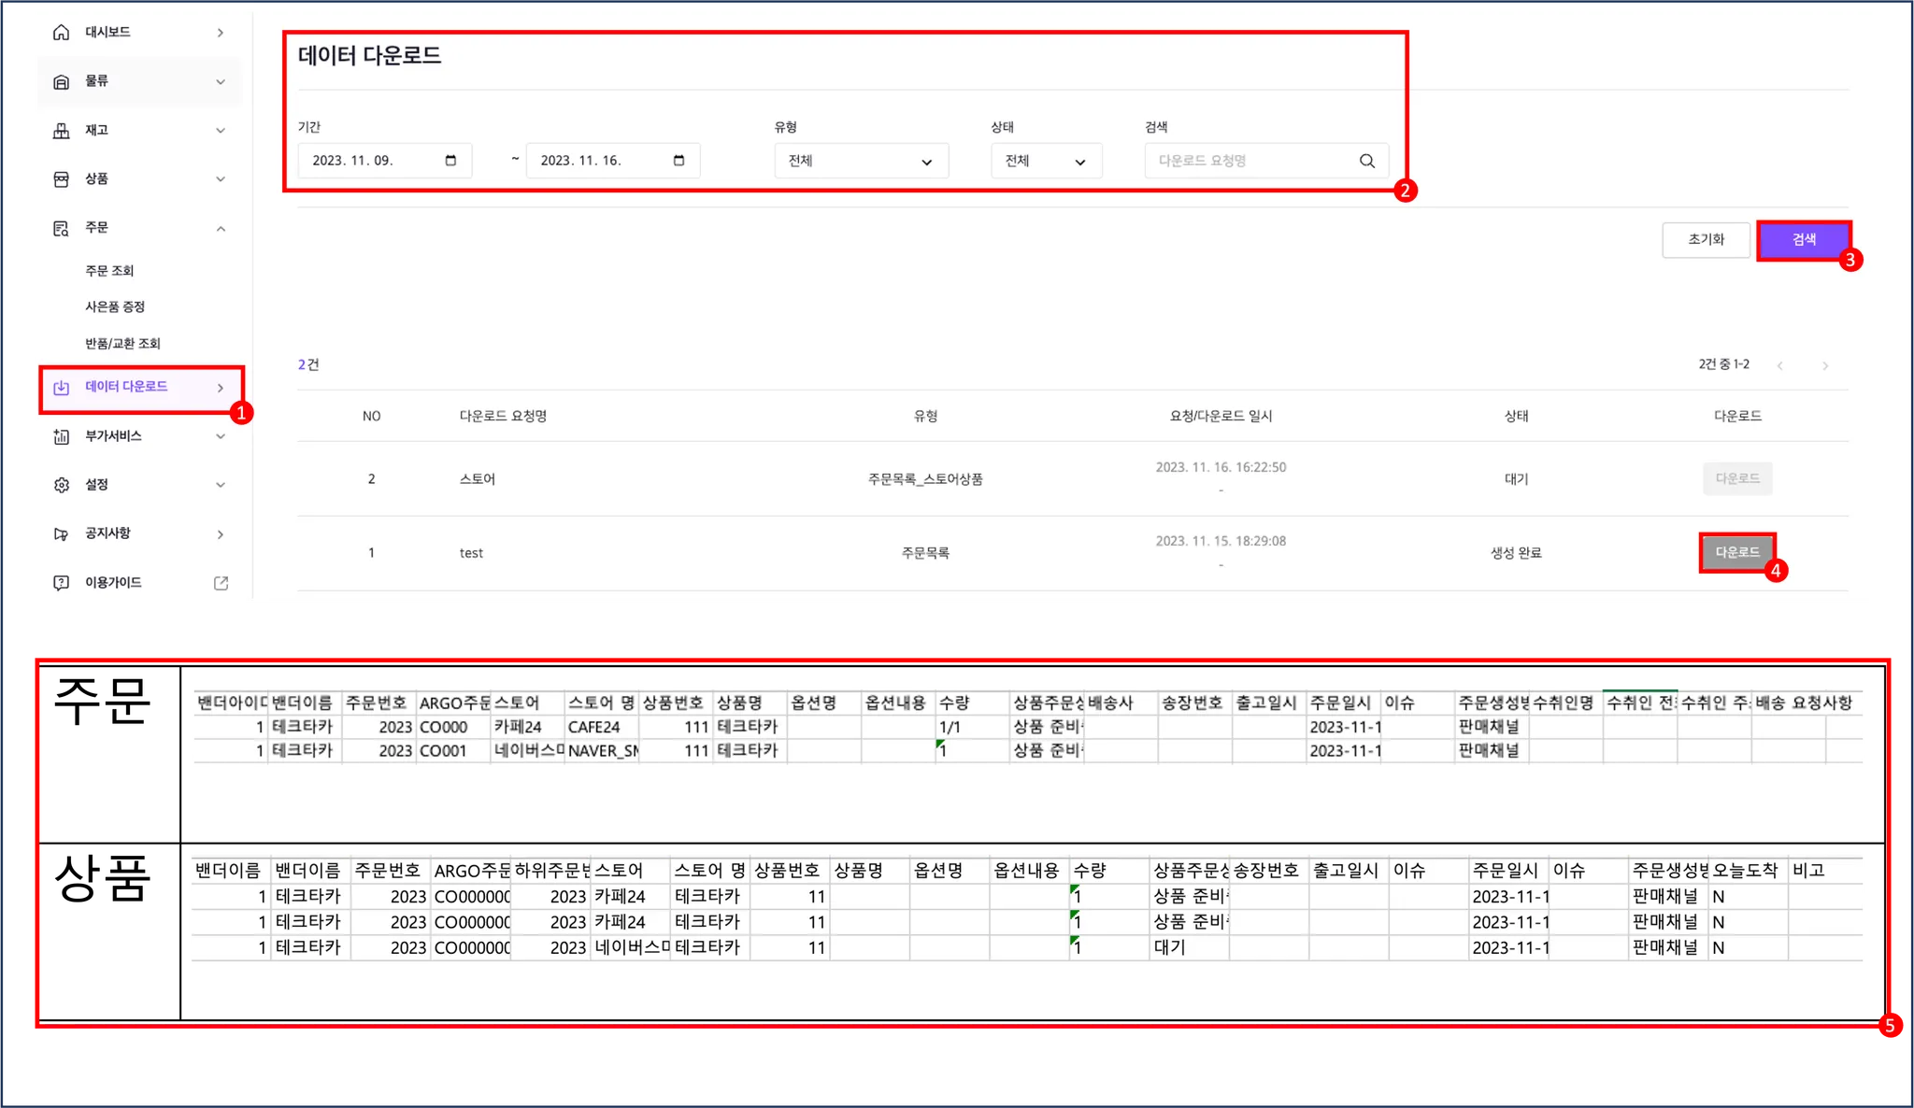This screenshot has height=1108, width=1914.
Task: Open 데이터 다운로드 menu item
Action: pos(126,387)
